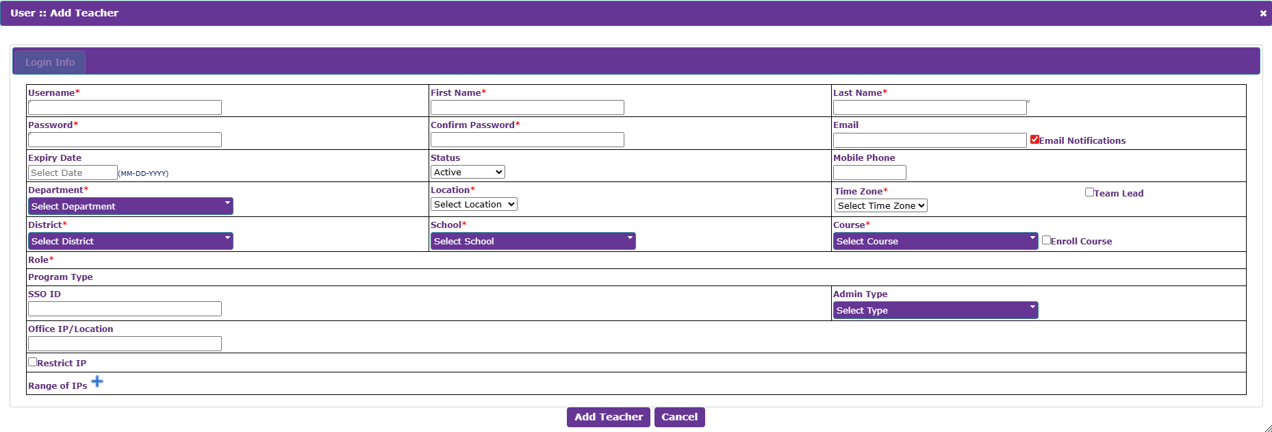Open the Select Course dropdown
The image size is (1272, 432).
[x=936, y=241]
